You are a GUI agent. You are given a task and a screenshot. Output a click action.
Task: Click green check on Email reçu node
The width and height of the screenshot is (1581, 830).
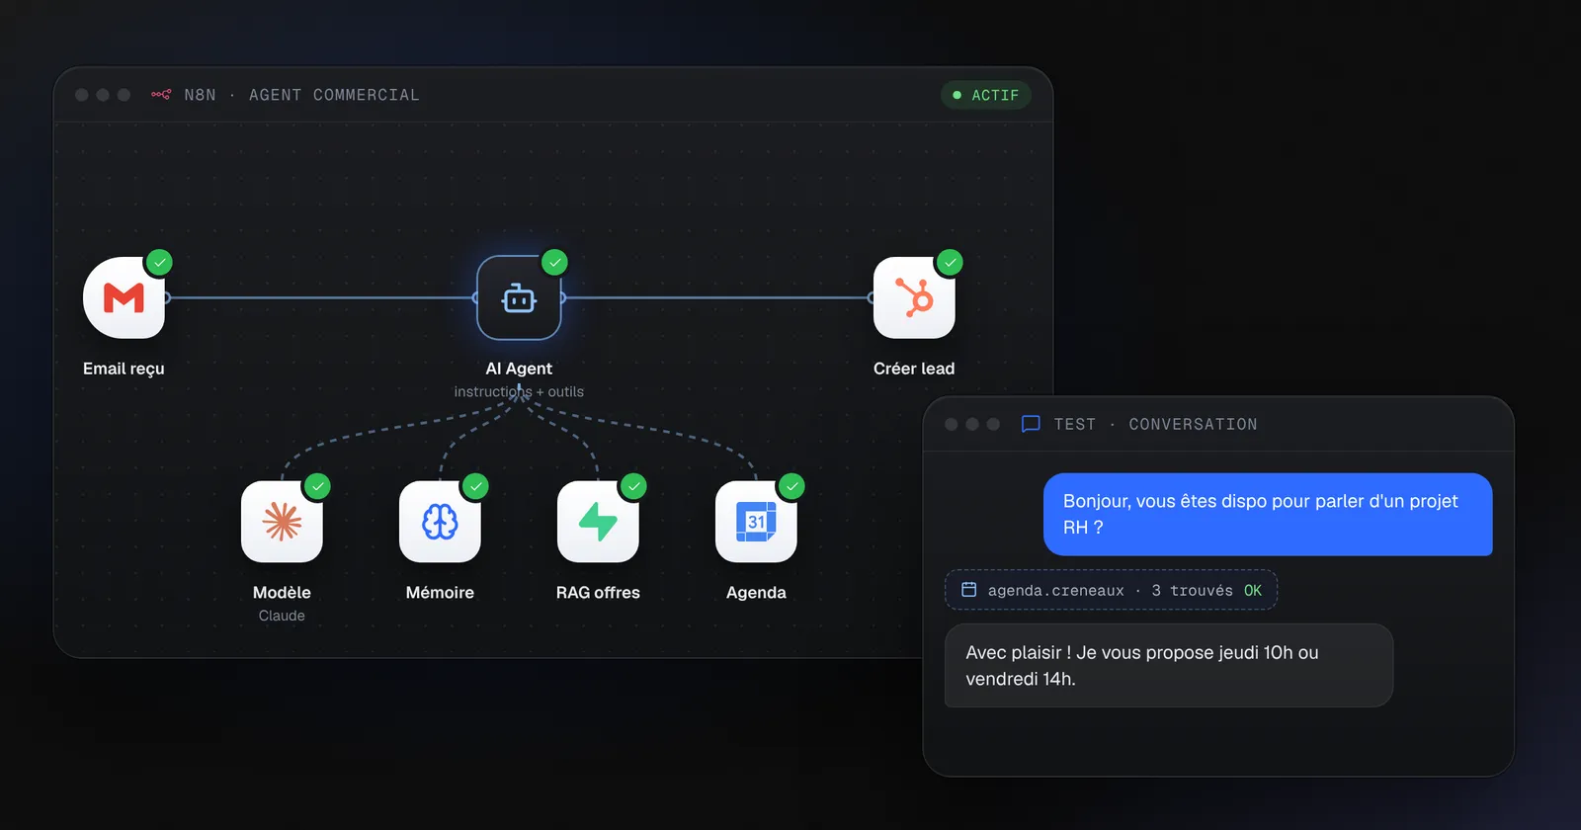click(x=159, y=263)
